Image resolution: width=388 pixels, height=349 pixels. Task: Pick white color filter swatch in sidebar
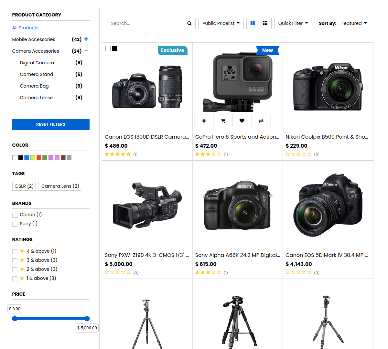coord(15,158)
